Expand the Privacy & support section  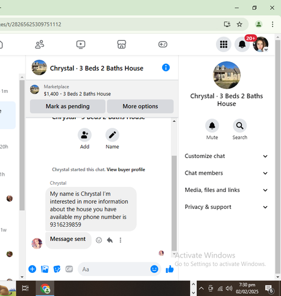(226, 207)
